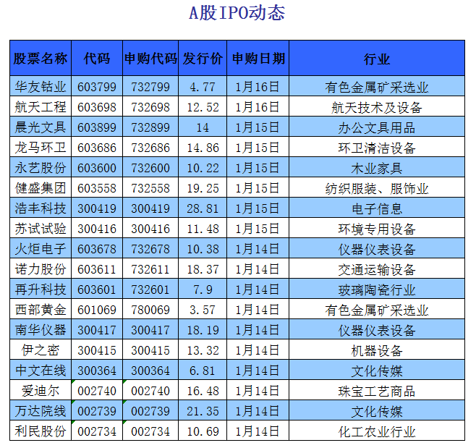Screen dimensions: 476x448
Task: Select subscription code 732799
Action: pyautogui.click(x=150, y=87)
